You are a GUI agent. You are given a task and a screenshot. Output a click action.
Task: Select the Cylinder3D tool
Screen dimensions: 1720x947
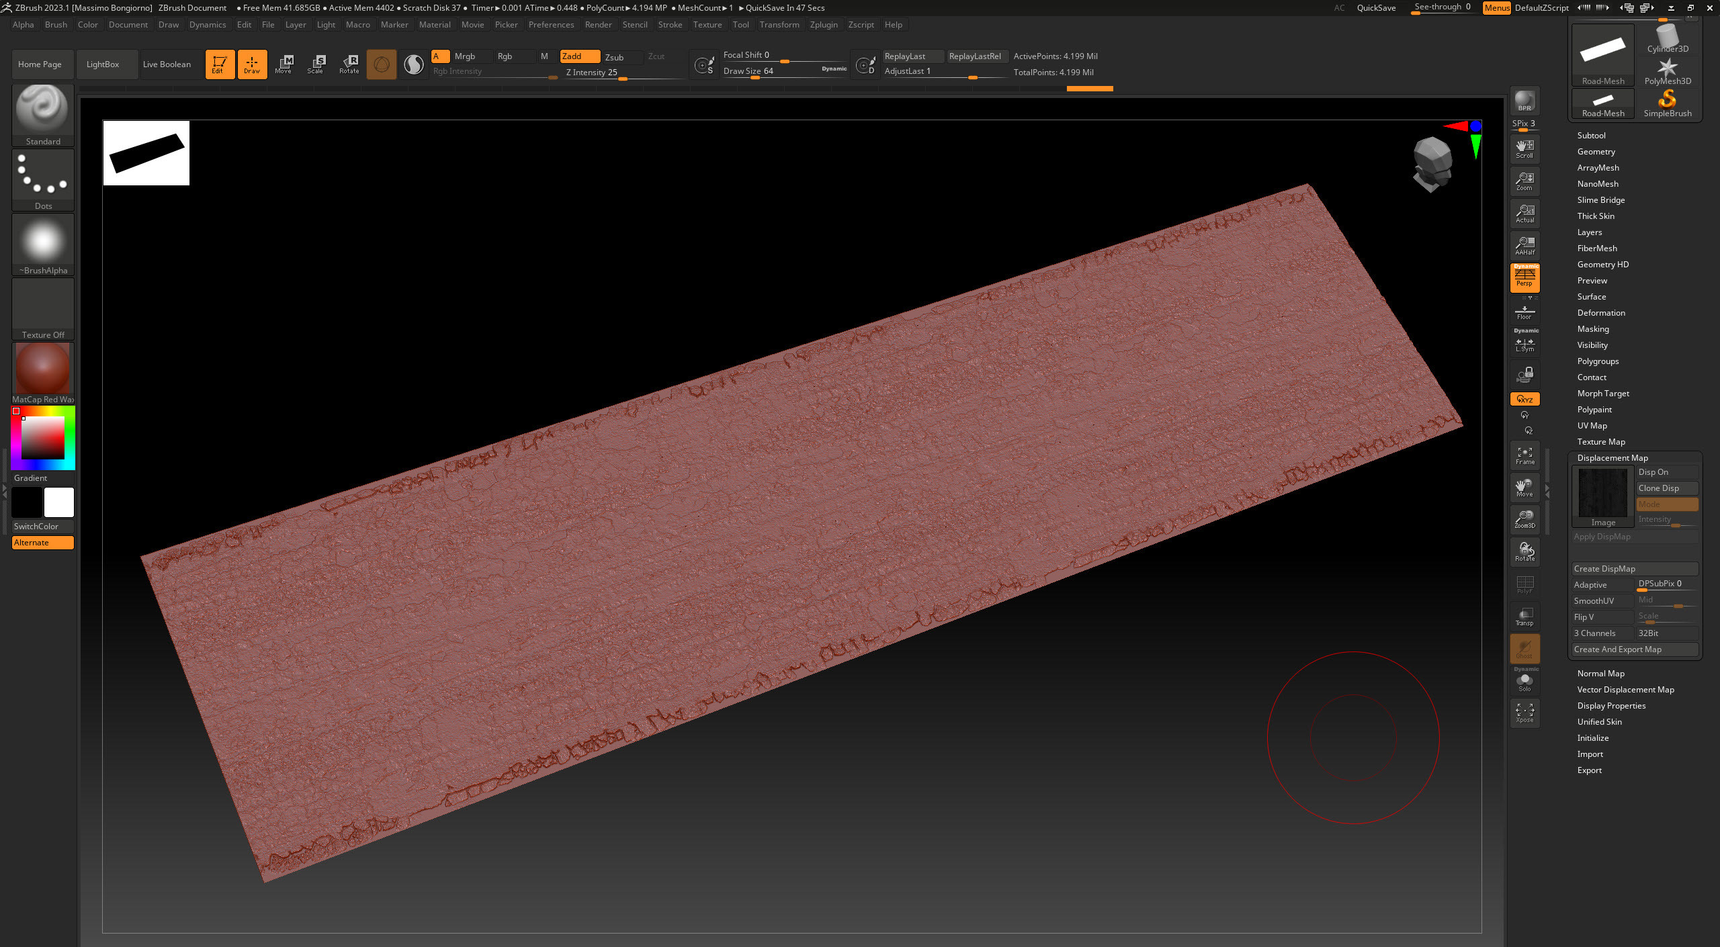1668,39
